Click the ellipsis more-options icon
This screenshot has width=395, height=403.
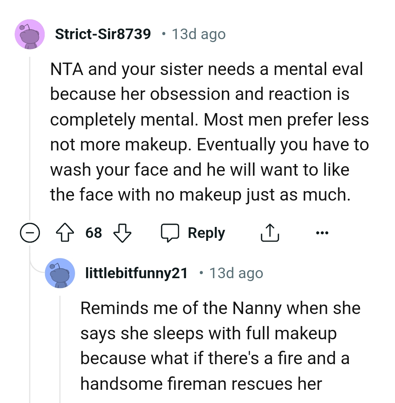[x=322, y=232]
